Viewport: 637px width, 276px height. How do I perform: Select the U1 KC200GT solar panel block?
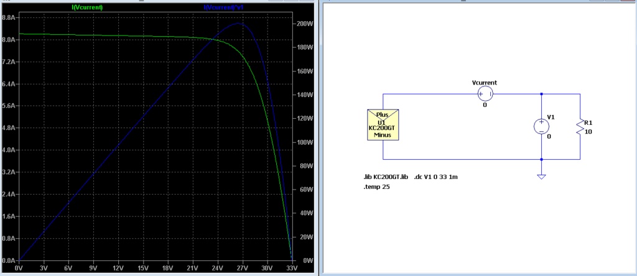tap(383, 124)
